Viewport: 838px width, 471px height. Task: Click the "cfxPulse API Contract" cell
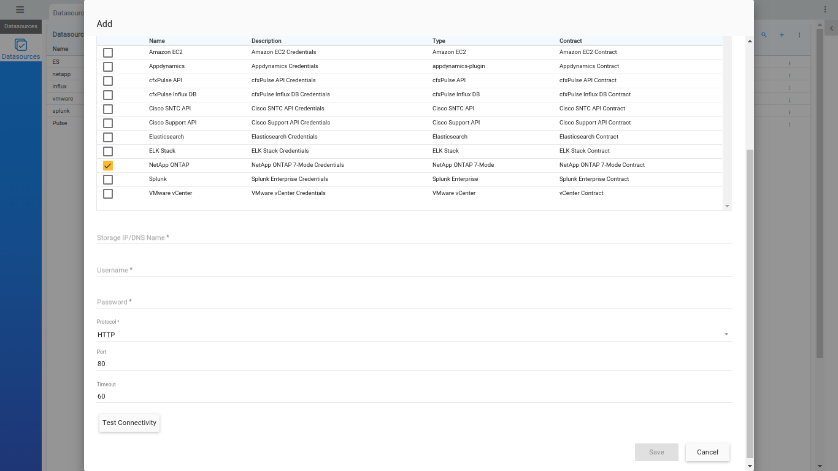(588, 80)
